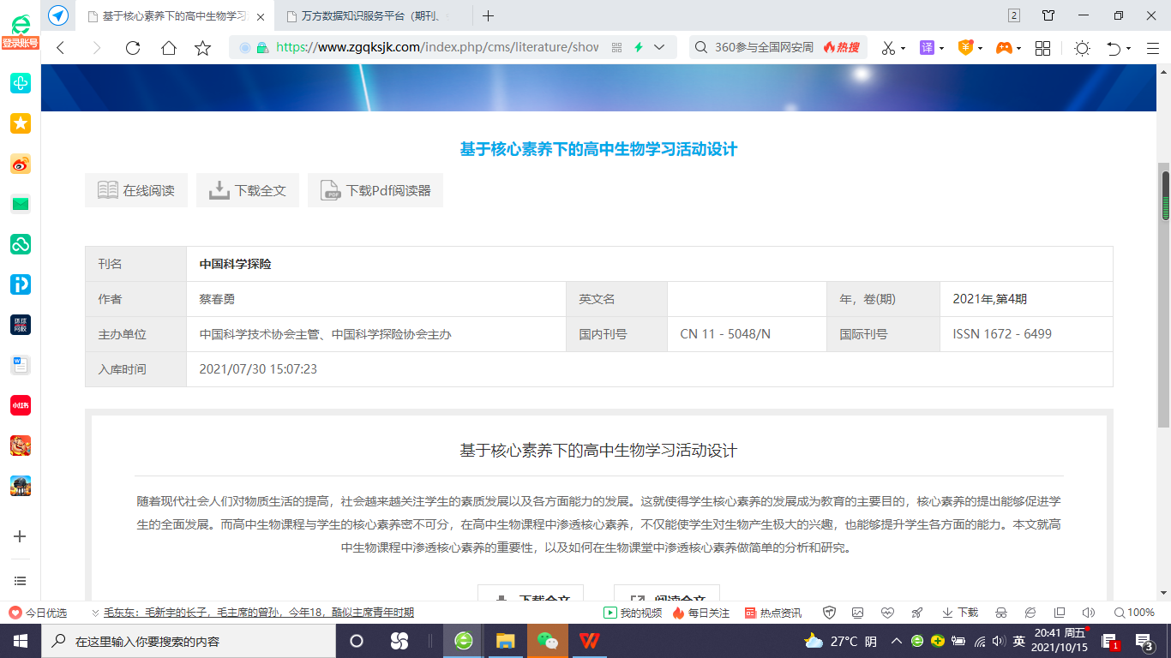Viewport: 1171px width, 658px height.
Task: Reload the current page
Action: tap(132, 48)
